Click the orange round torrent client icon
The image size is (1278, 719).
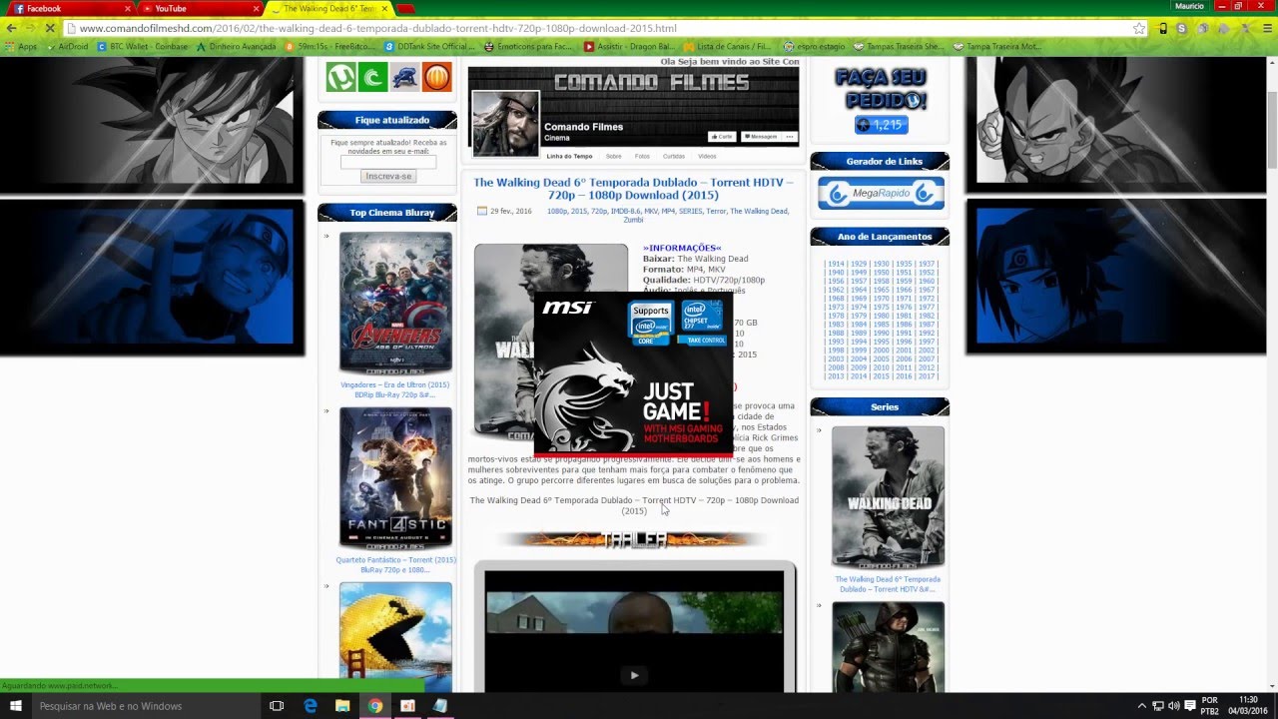pos(436,77)
